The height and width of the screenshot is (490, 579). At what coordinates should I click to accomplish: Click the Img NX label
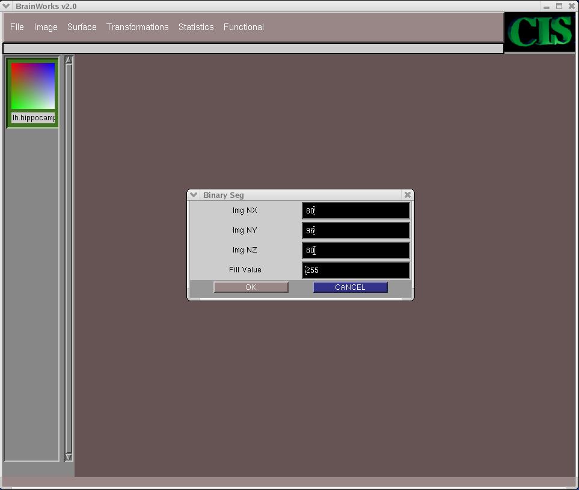pyautogui.click(x=245, y=210)
